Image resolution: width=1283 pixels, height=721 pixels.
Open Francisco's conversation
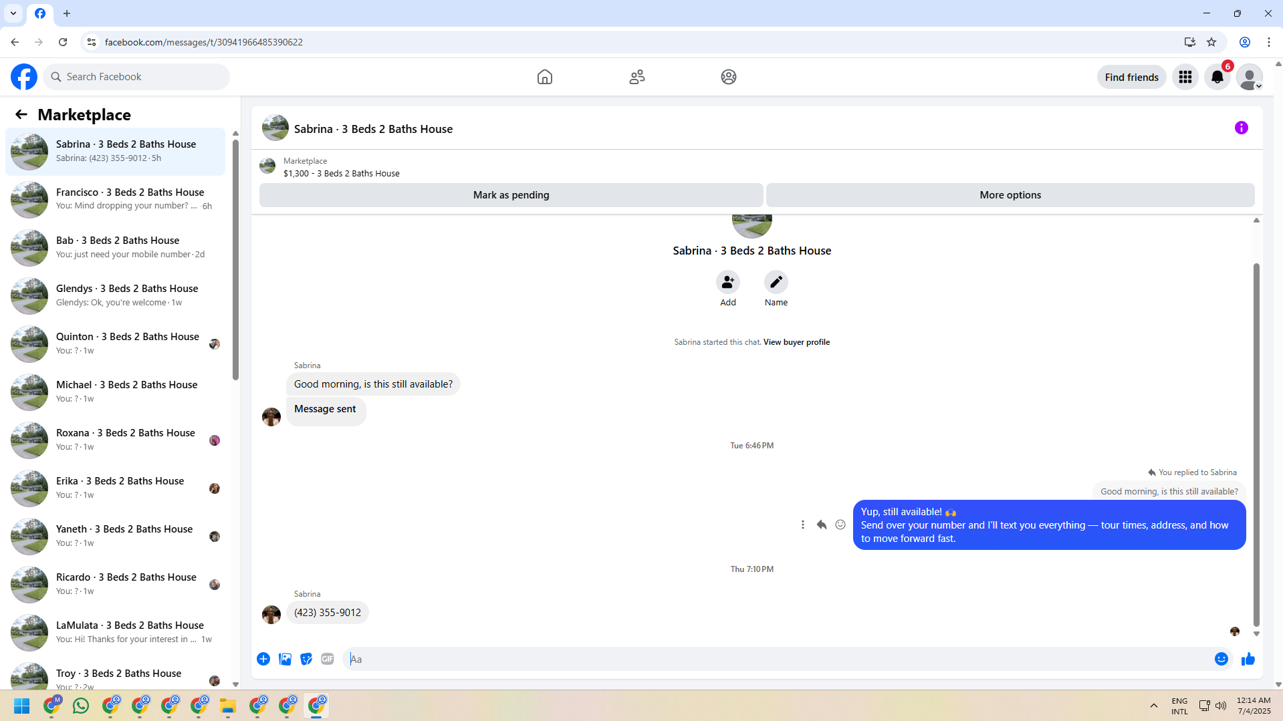click(116, 199)
